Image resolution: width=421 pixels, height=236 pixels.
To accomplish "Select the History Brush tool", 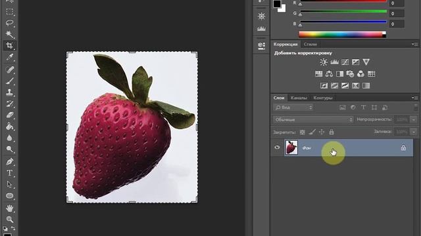I will click(10, 104).
